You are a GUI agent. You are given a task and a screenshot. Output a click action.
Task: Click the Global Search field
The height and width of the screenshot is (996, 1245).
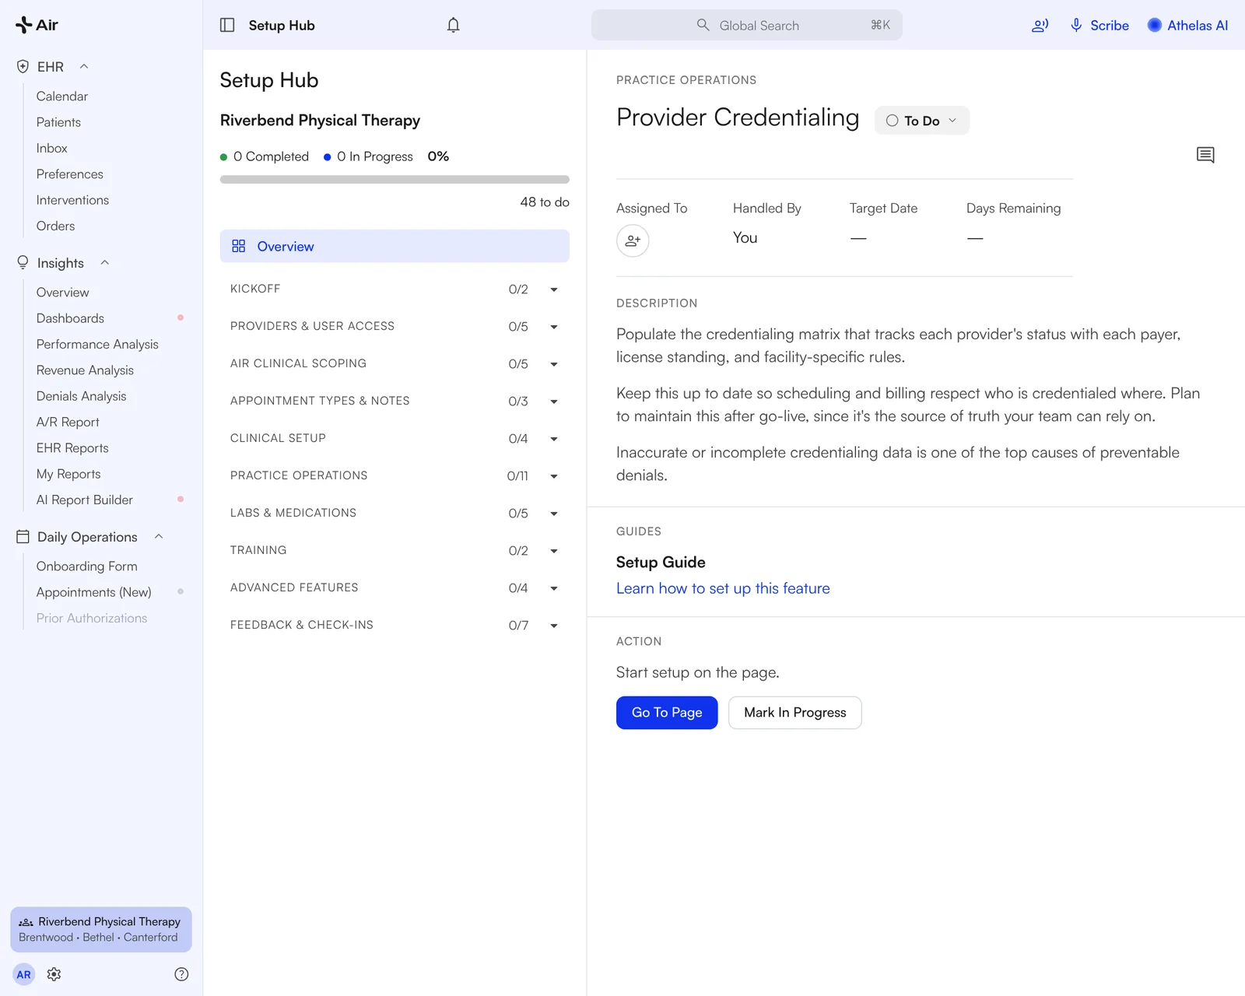click(x=747, y=25)
